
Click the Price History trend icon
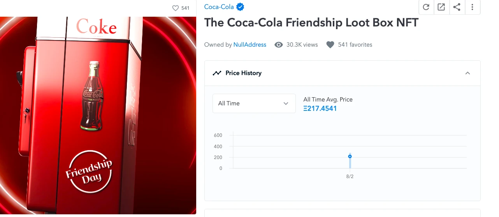(x=217, y=73)
